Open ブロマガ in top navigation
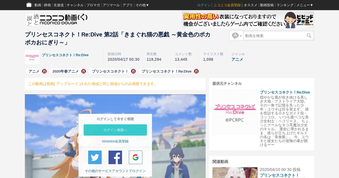Screen dimensions: 339x178 click(x=93, y=5)
